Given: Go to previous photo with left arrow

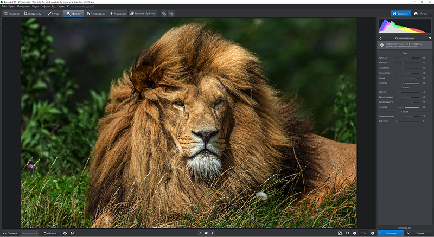Looking at the screenshot, I should click(200, 233).
